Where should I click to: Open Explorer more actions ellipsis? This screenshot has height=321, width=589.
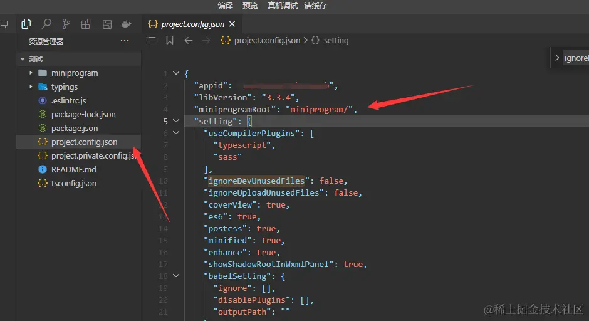coord(125,41)
